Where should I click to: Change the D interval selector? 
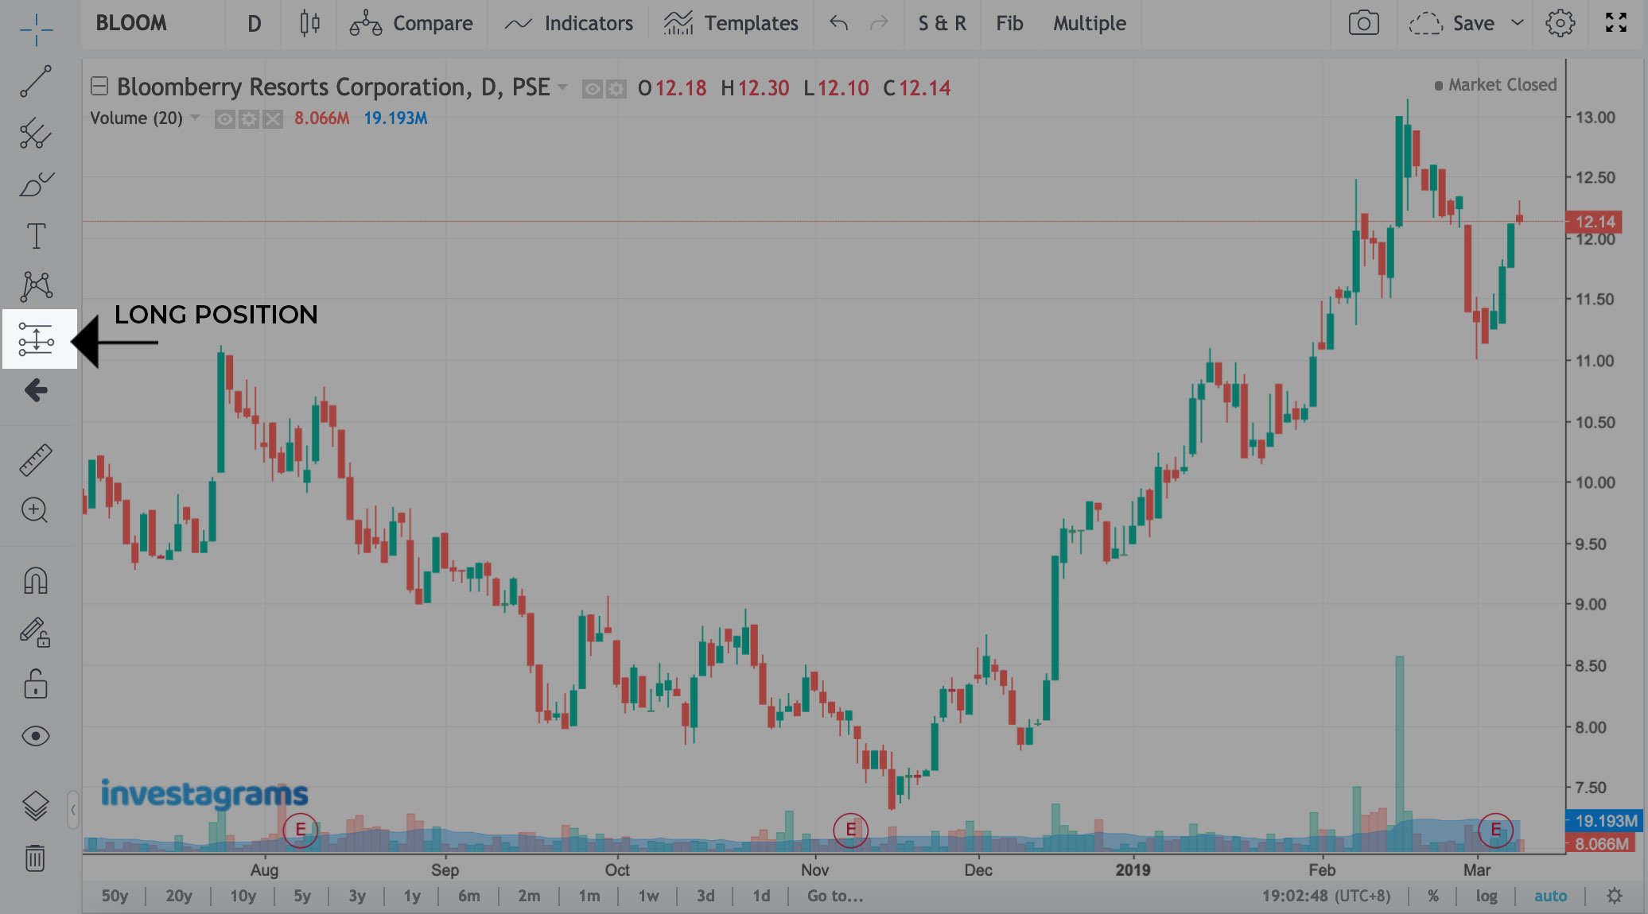tap(254, 24)
